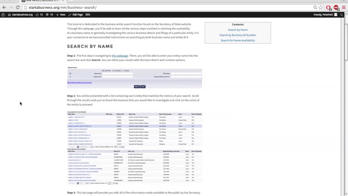The height and width of the screenshot is (196, 348).
Task: Click the admin bar search magnifier
Action: 342,15
